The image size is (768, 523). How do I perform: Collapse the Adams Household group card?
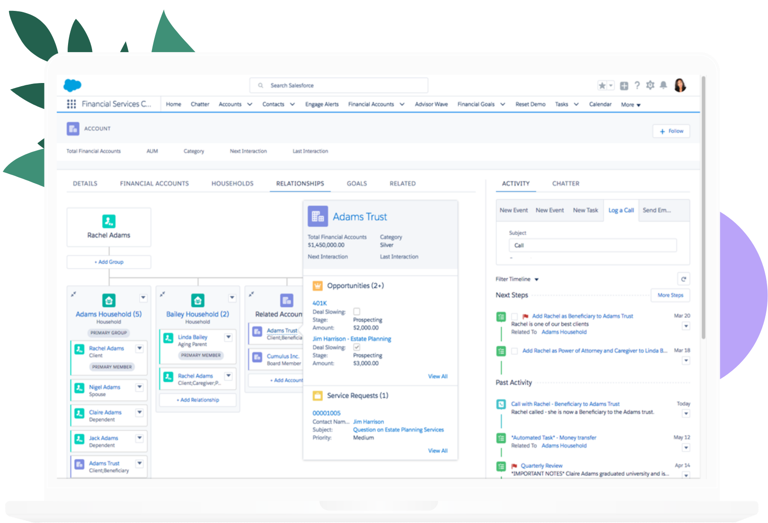(73, 294)
